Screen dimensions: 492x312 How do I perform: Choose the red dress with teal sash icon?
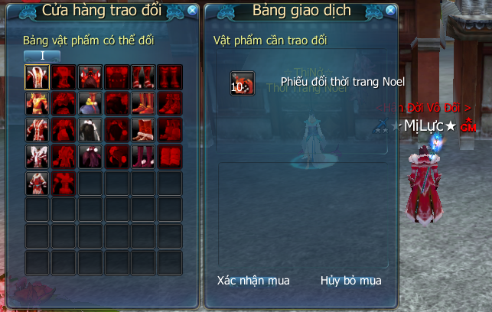click(x=37, y=183)
